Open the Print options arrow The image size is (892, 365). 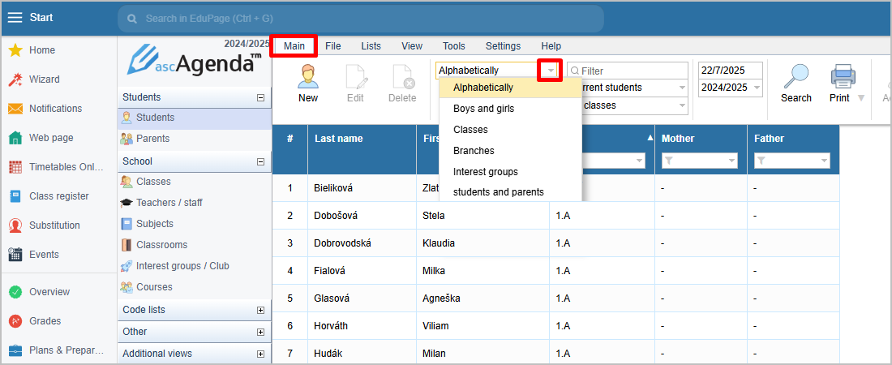(860, 98)
